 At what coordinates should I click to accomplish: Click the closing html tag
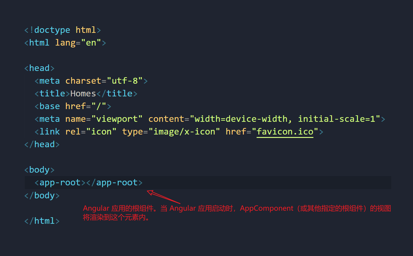42,221
